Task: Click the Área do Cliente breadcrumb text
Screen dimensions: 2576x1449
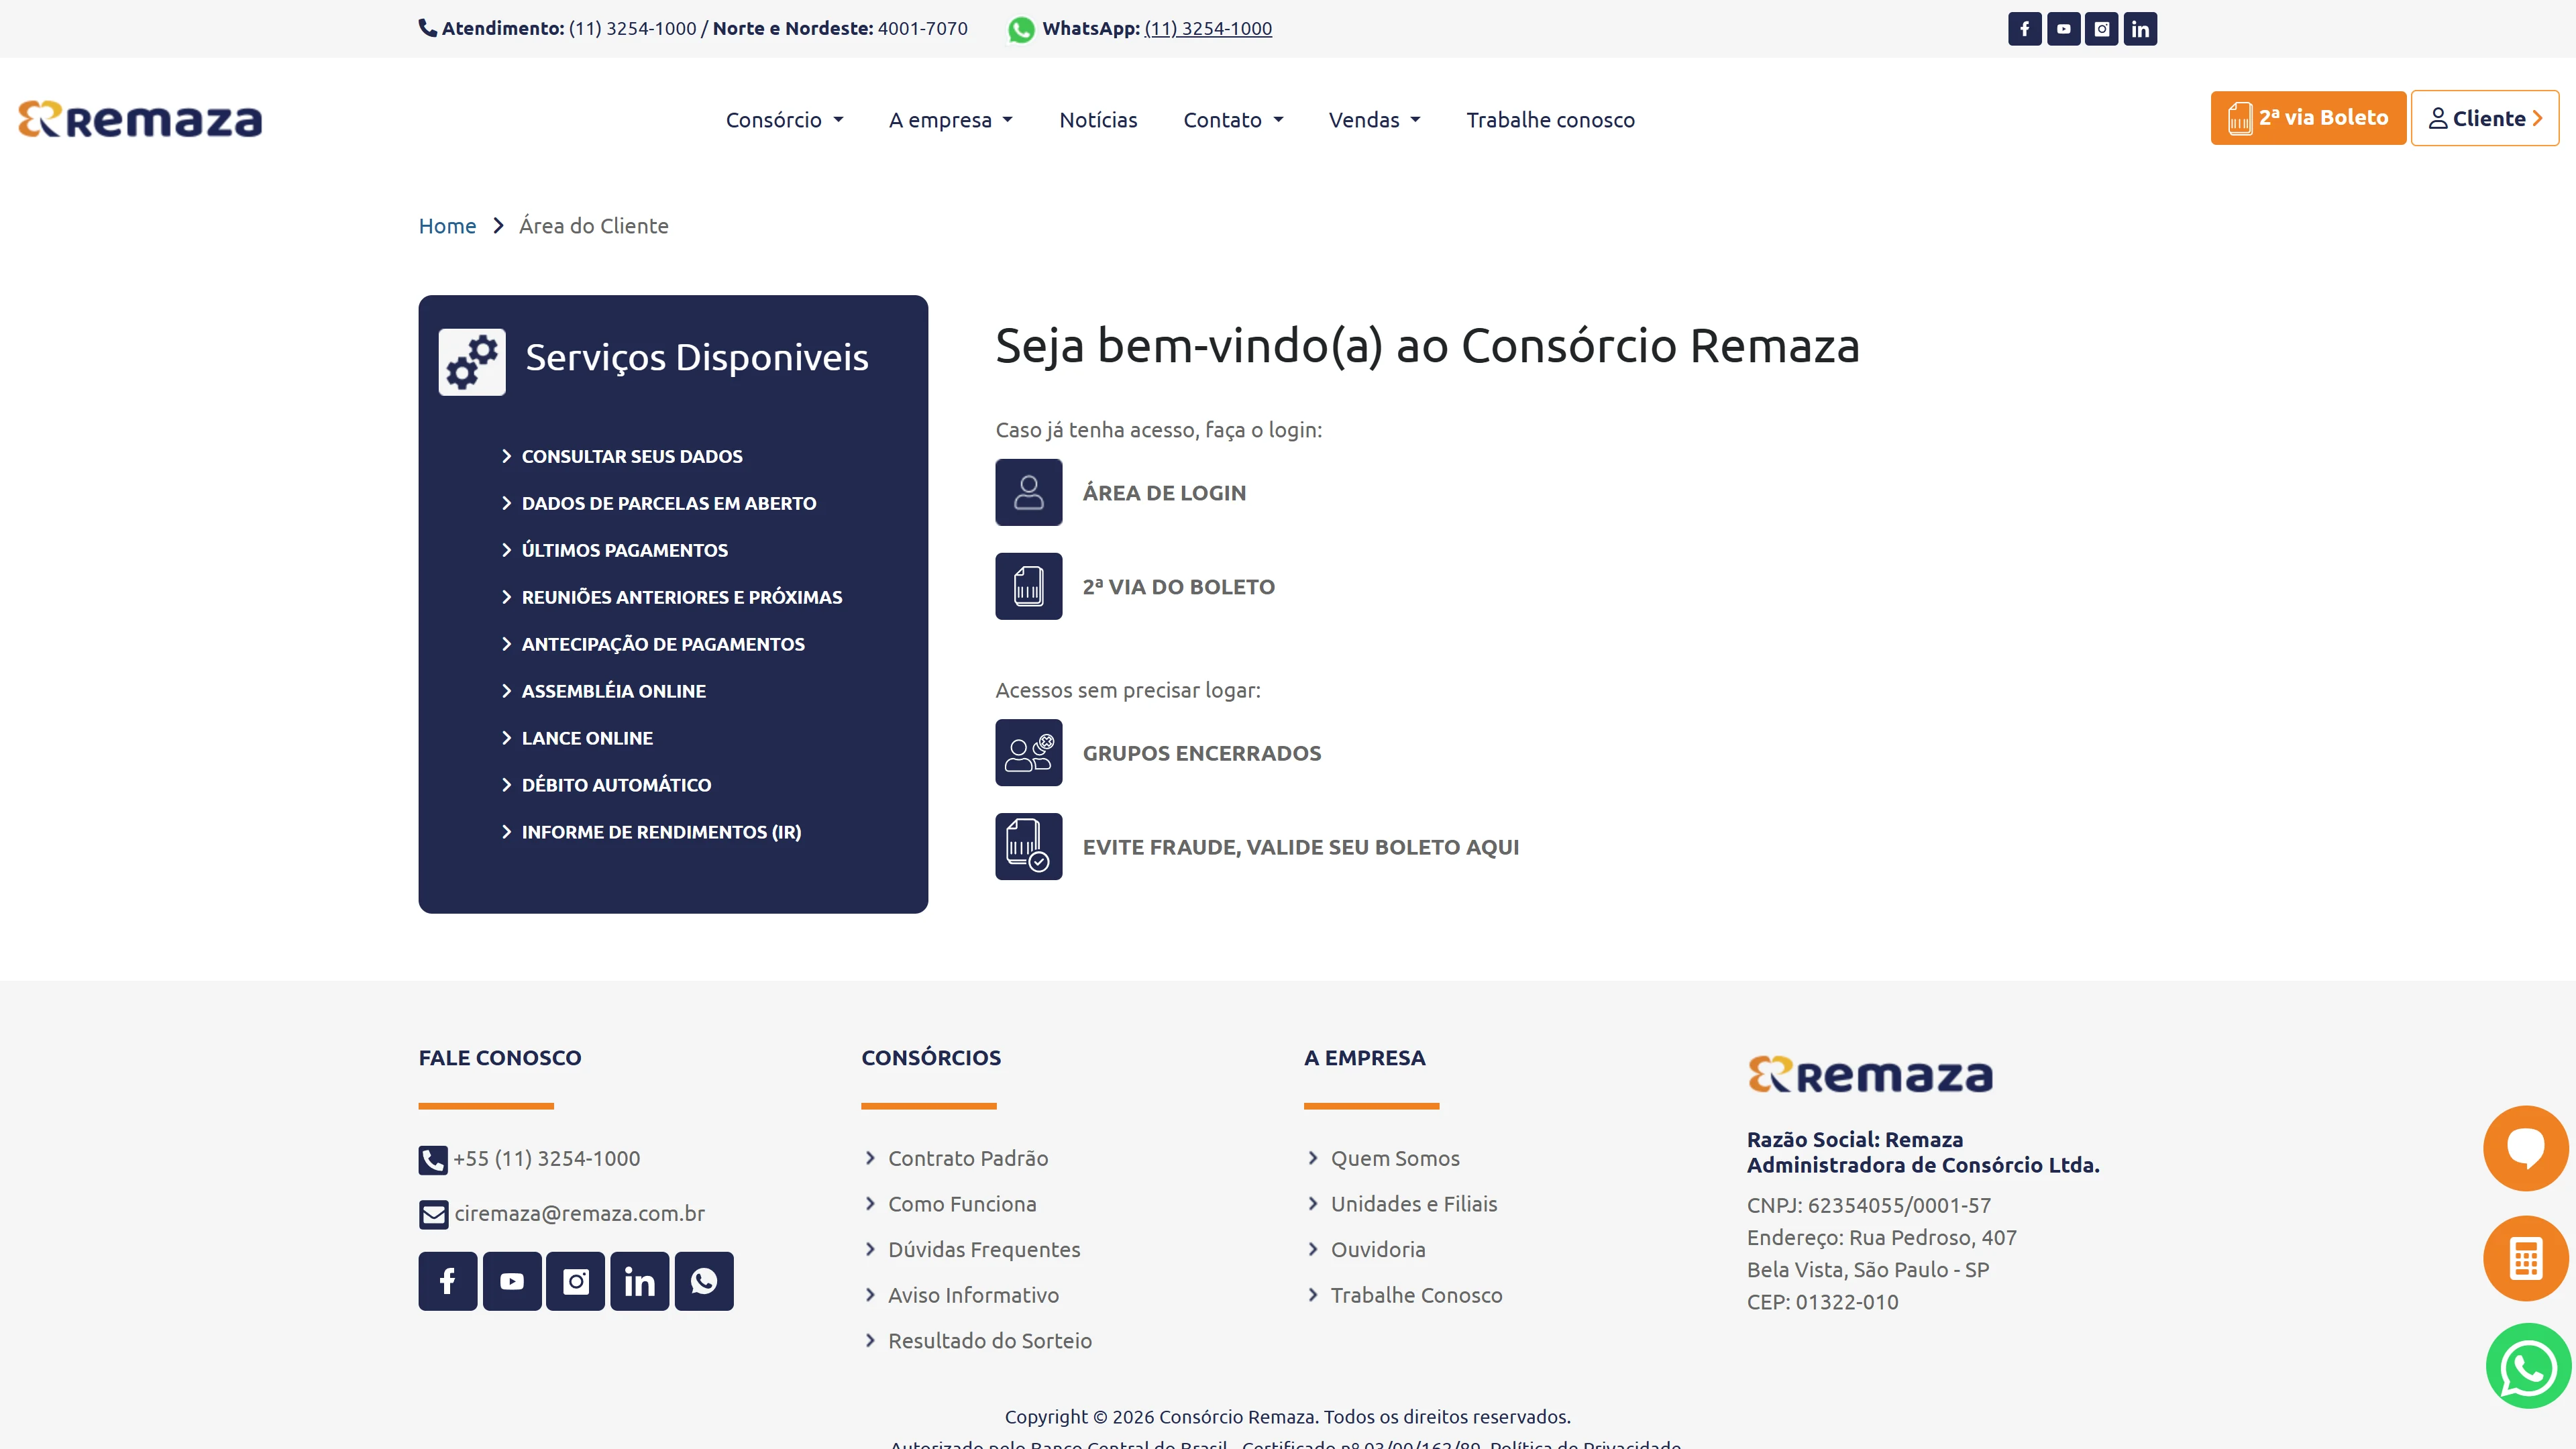Action: click(594, 226)
